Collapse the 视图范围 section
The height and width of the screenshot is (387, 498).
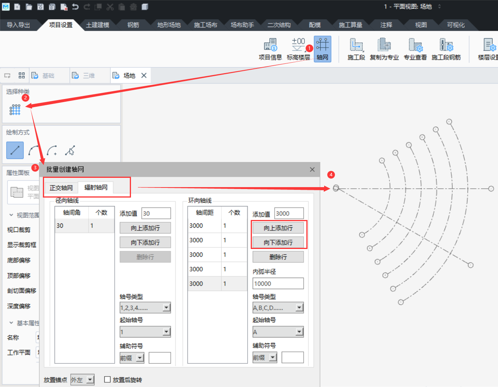(11, 215)
